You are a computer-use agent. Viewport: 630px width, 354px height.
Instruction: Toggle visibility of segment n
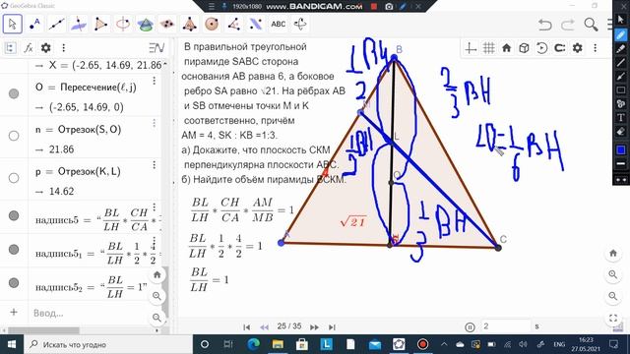pos(14,136)
